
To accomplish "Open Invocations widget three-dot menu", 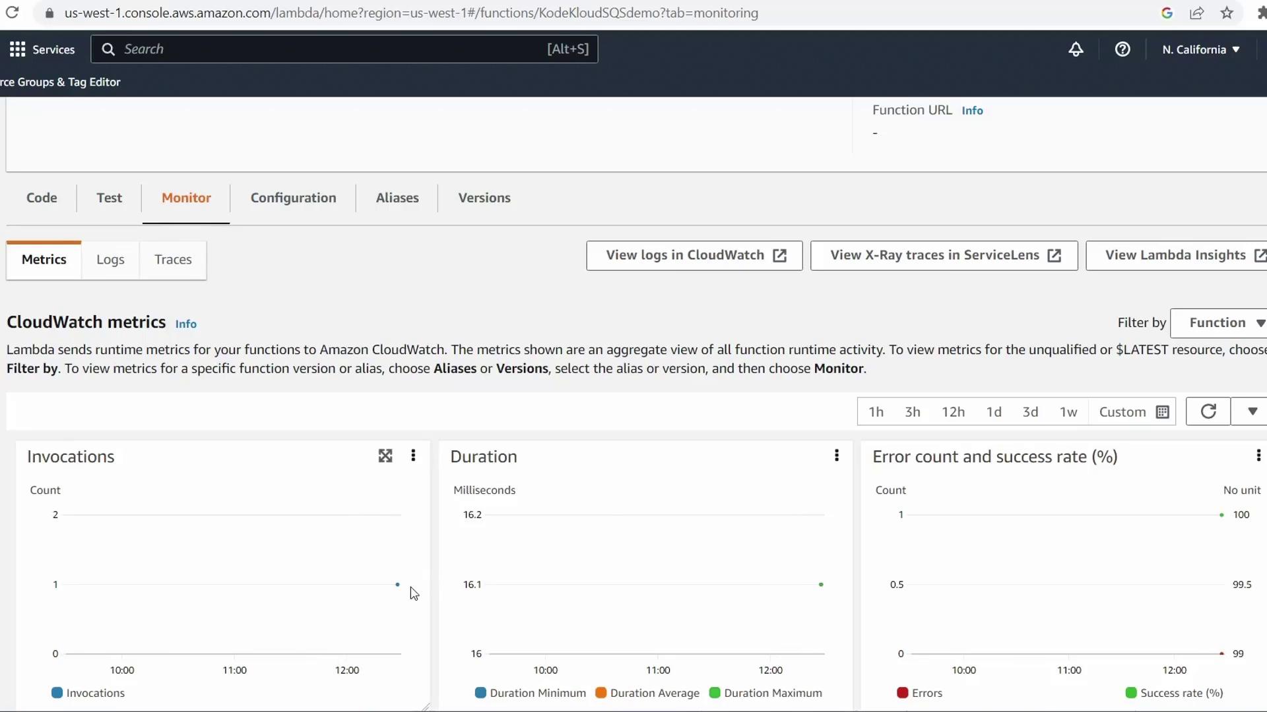I will [x=413, y=456].
